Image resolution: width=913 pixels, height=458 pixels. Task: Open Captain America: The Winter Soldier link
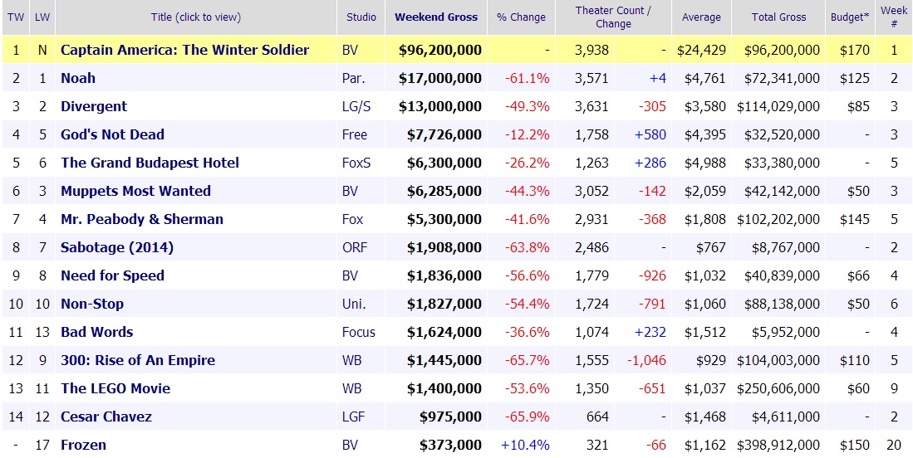point(184,50)
